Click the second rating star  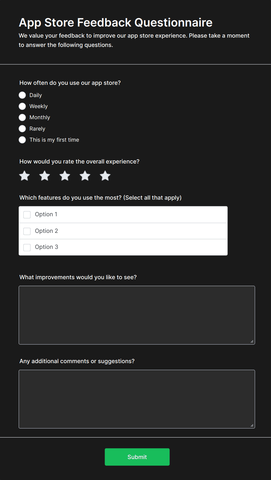click(44, 176)
